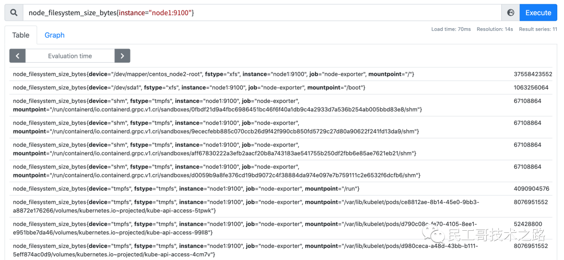Switch to the Graph tab
Viewport: 564px width, 260px height.
coord(55,36)
